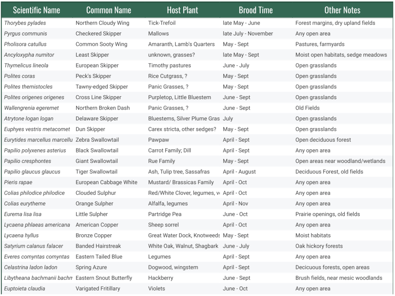Image resolution: width=395 pixels, height=296 pixels.
Task: Click the Other Notes column header
Action: pos(342,10)
